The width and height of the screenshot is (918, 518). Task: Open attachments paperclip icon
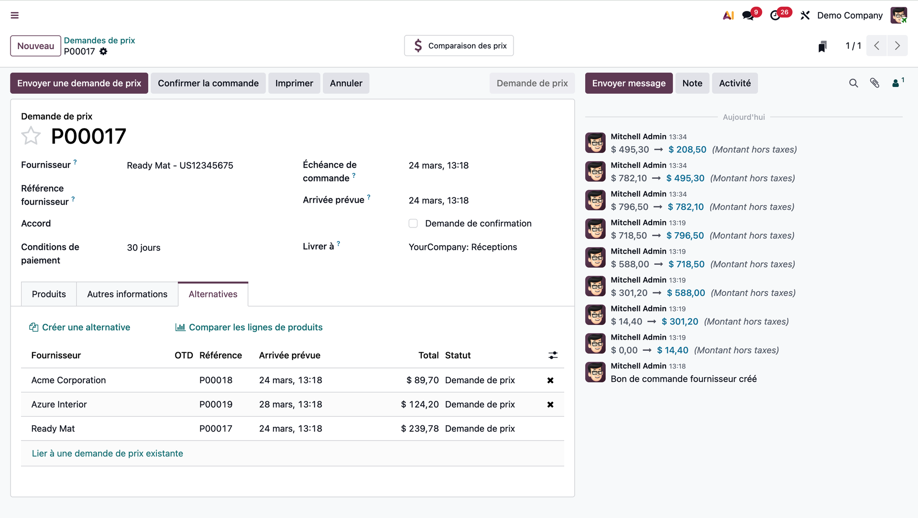(x=874, y=83)
